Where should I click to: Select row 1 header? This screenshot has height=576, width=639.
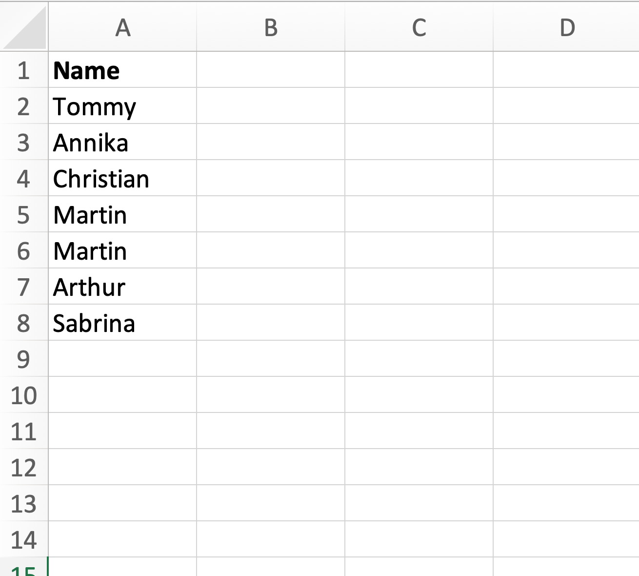[23, 70]
